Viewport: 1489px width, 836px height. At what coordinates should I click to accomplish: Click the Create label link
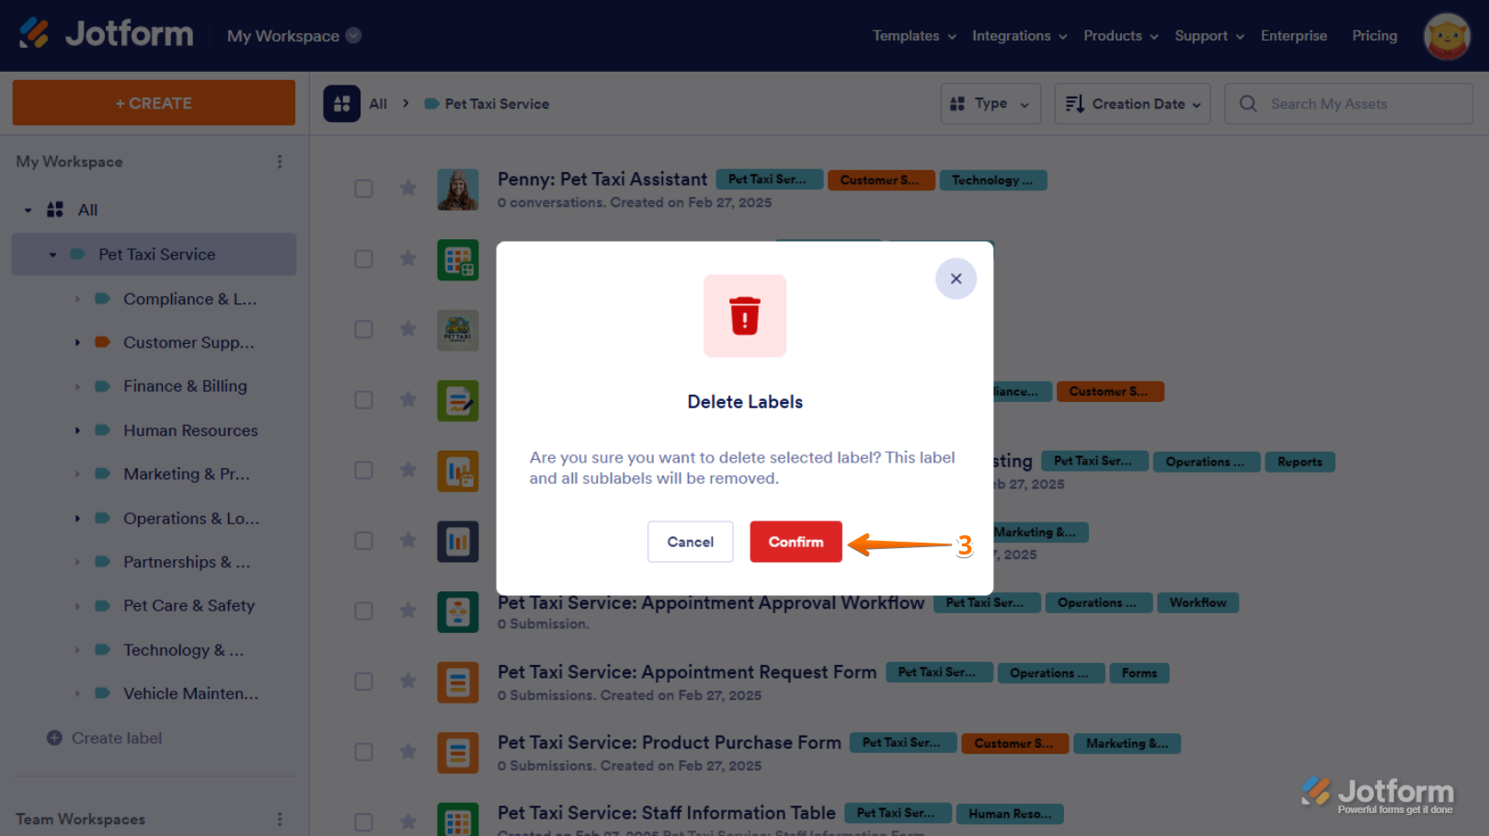tap(117, 738)
